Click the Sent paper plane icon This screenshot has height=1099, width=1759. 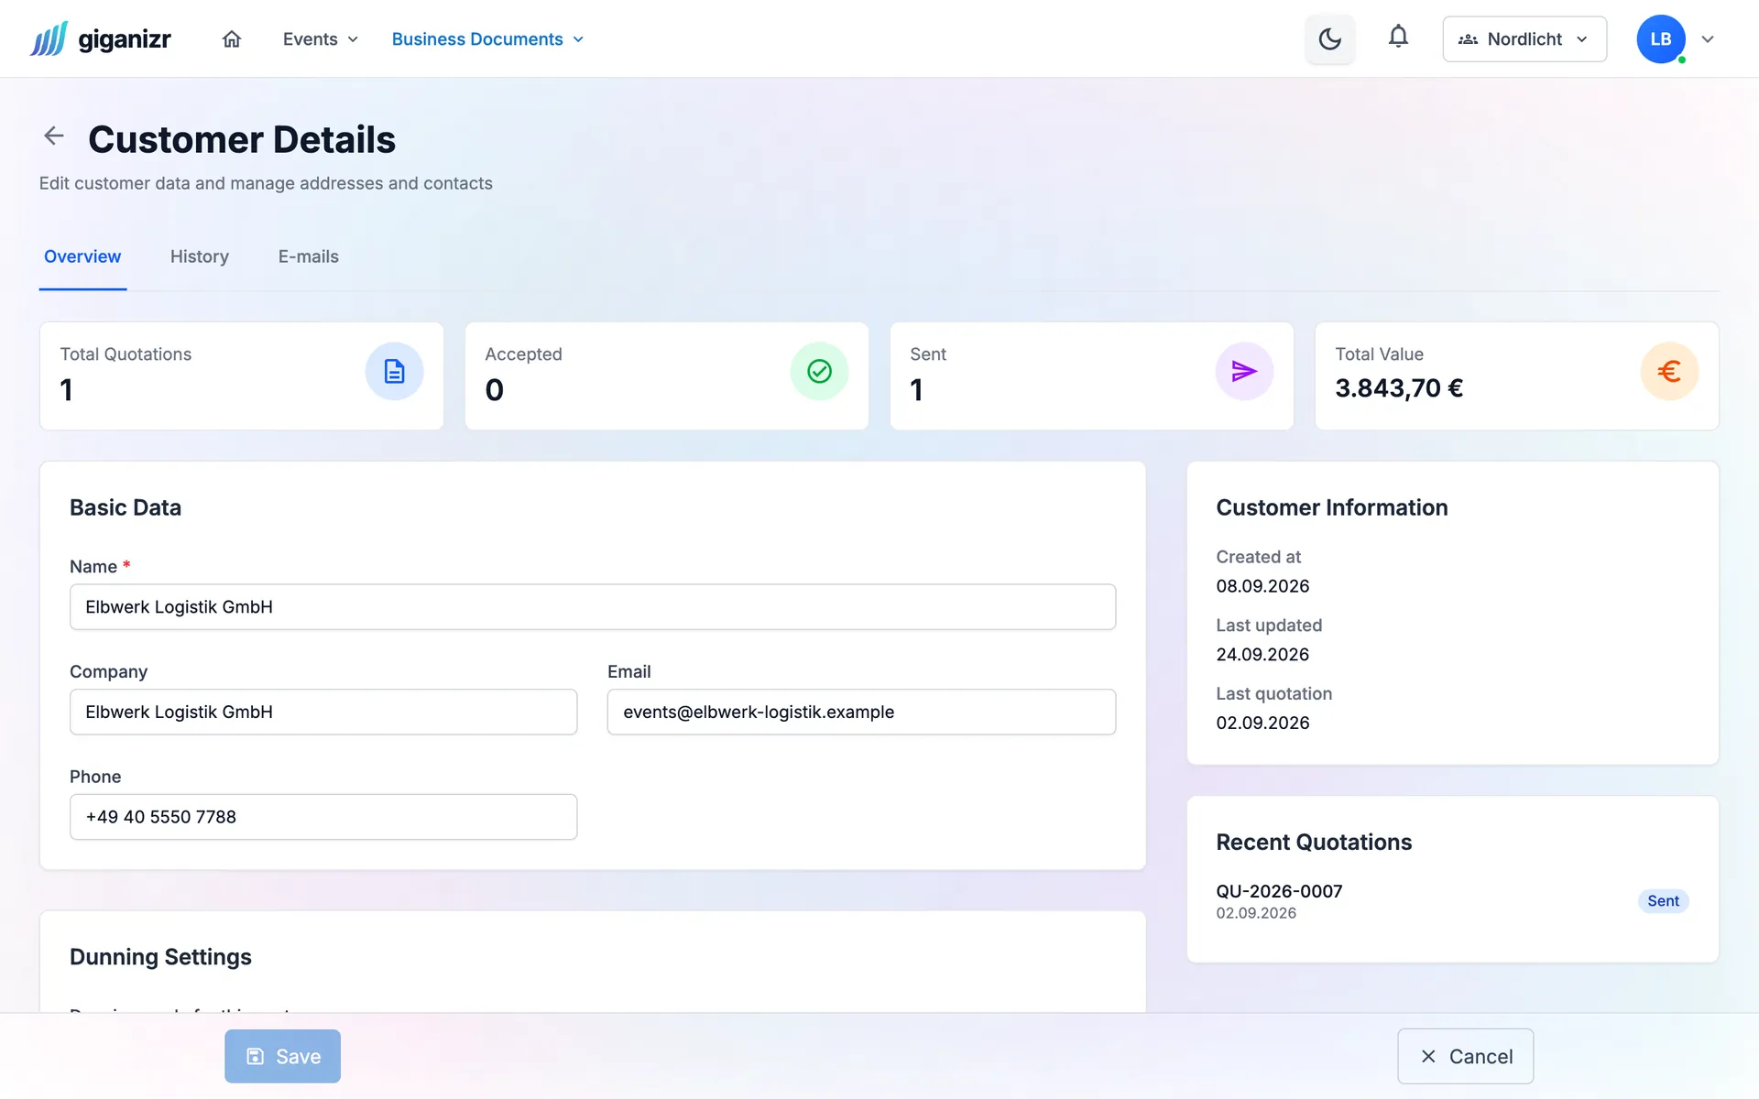[1244, 371]
